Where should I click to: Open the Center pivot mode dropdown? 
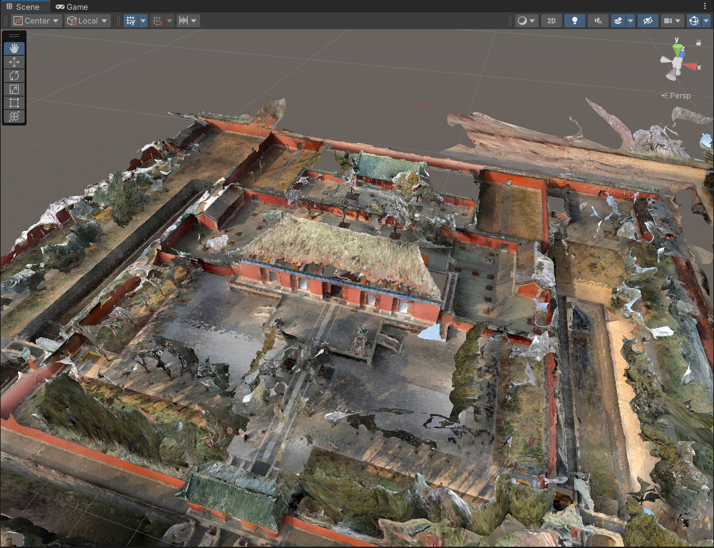coord(37,21)
